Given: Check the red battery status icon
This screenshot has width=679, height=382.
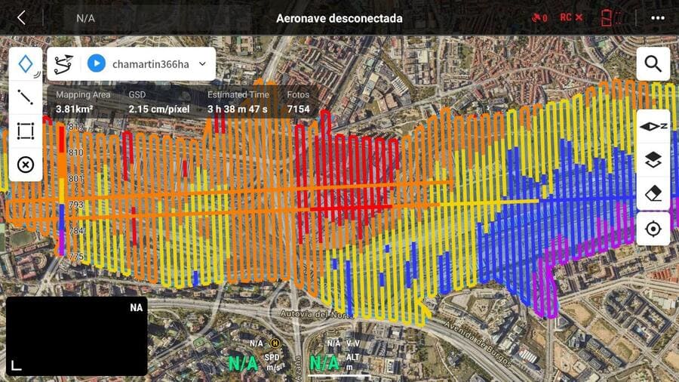Looking at the screenshot, I should tap(611, 18).
